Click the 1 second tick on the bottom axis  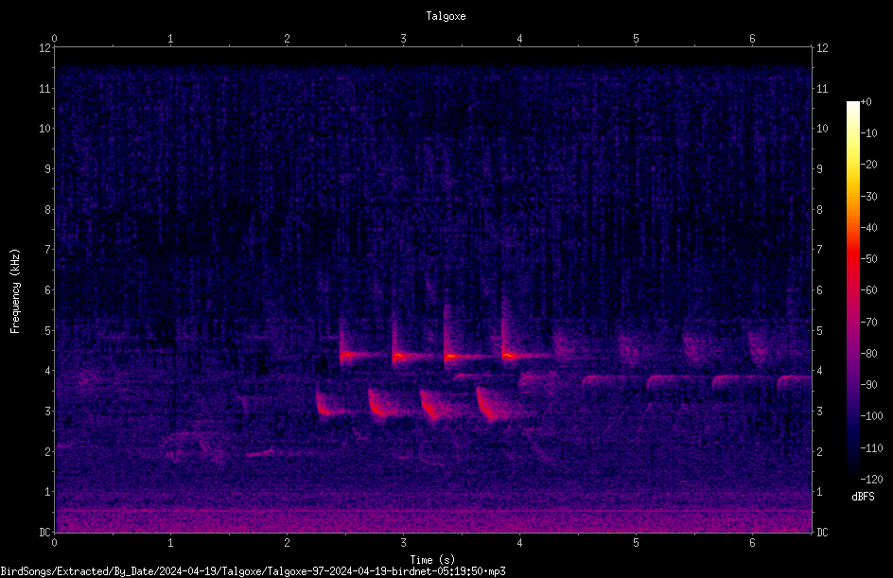(x=170, y=543)
